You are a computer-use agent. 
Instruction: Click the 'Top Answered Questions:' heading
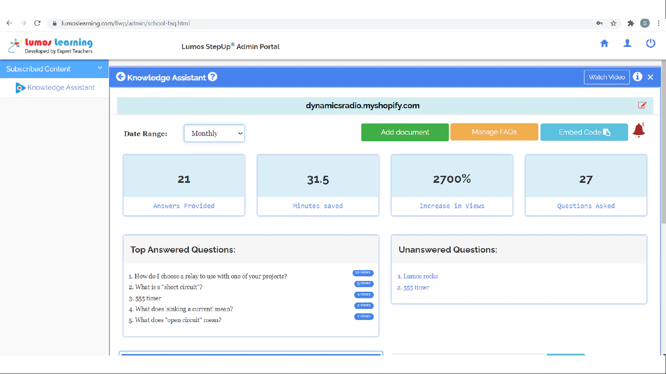pos(183,250)
